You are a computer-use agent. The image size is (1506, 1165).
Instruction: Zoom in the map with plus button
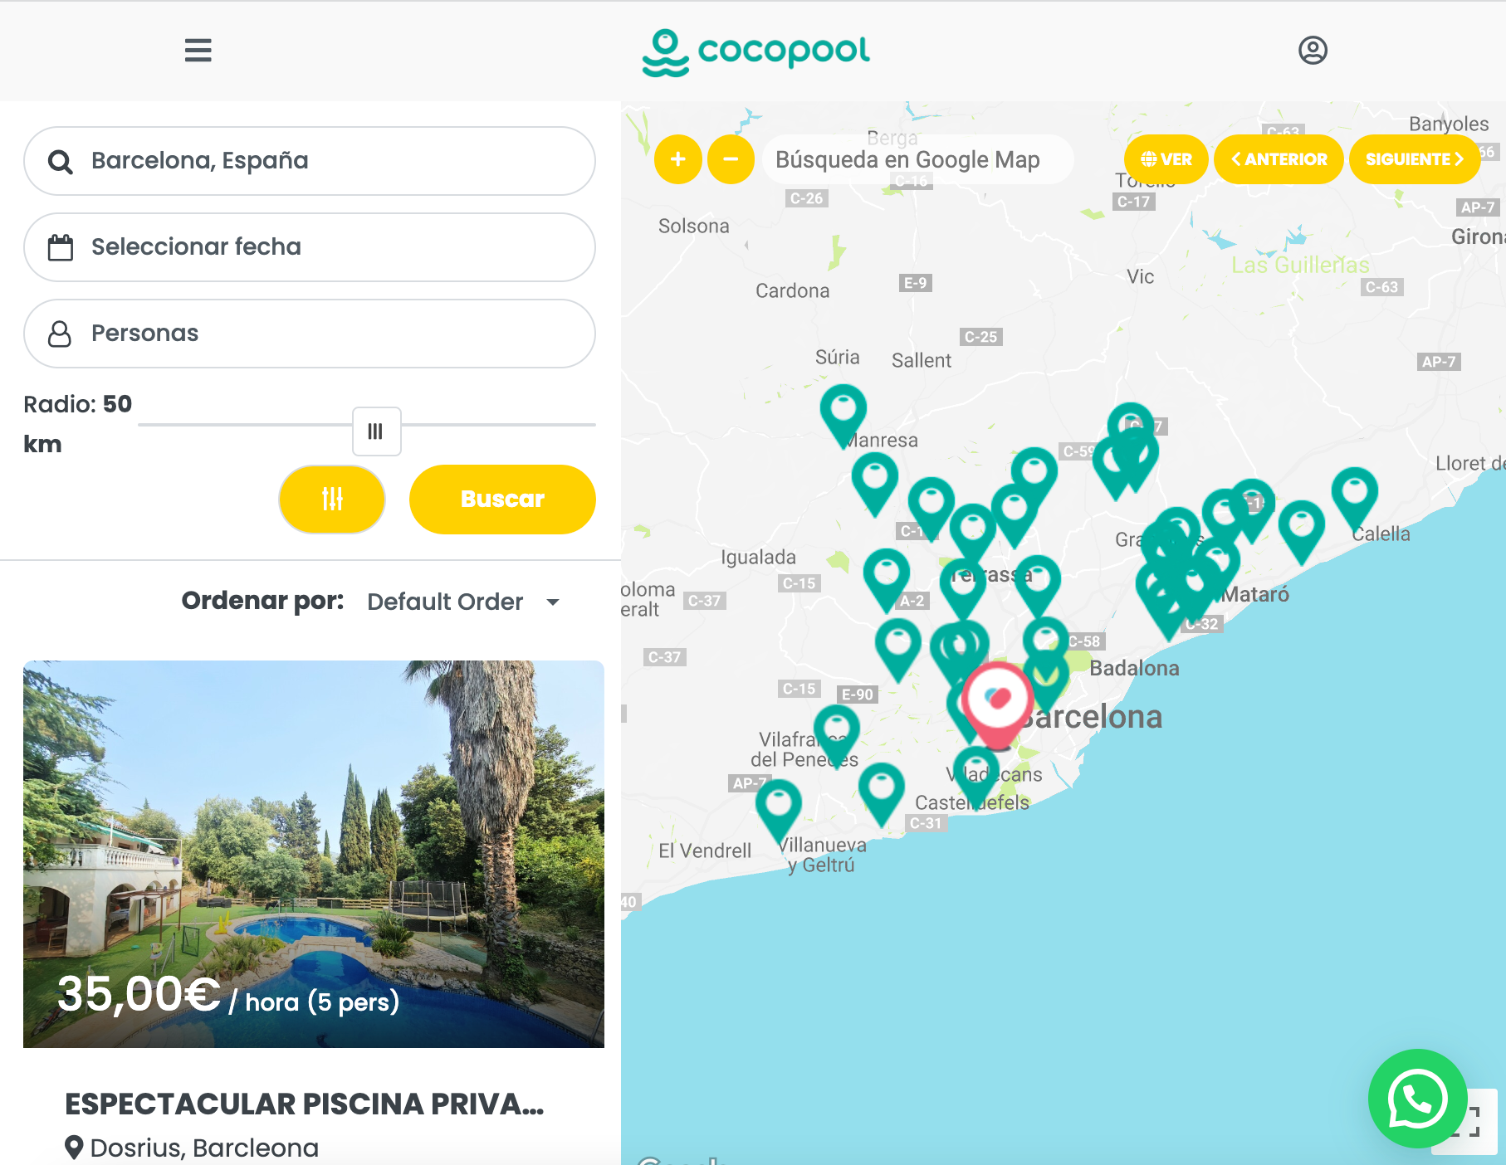coord(678,159)
